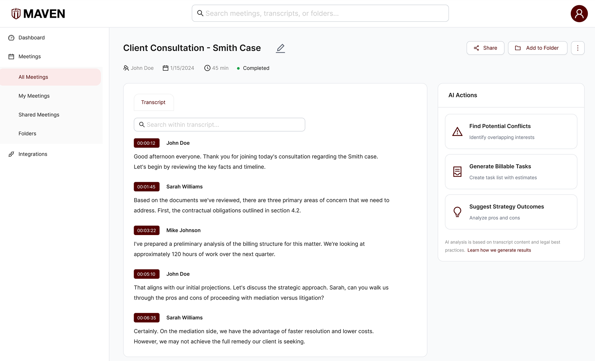Click the 00:03:22 timestamp for Mike Johnson
Screen dimensions: 595x361
pos(146,230)
